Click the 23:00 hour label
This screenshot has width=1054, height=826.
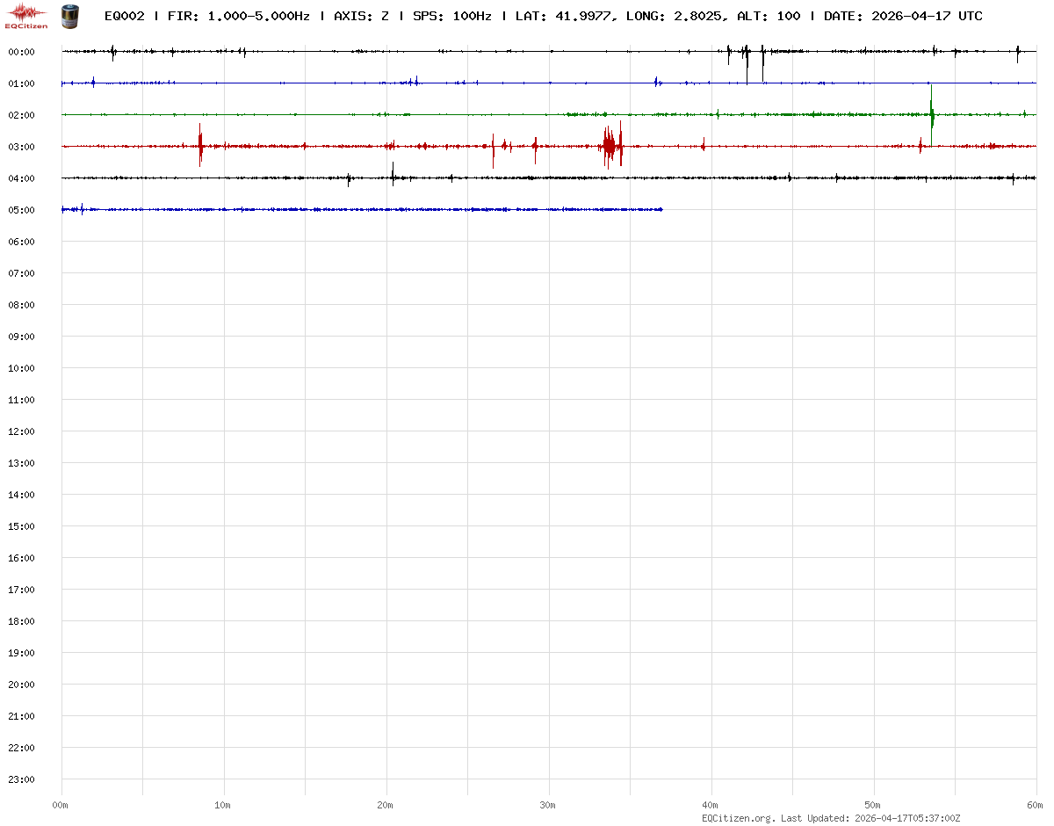[21, 779]
